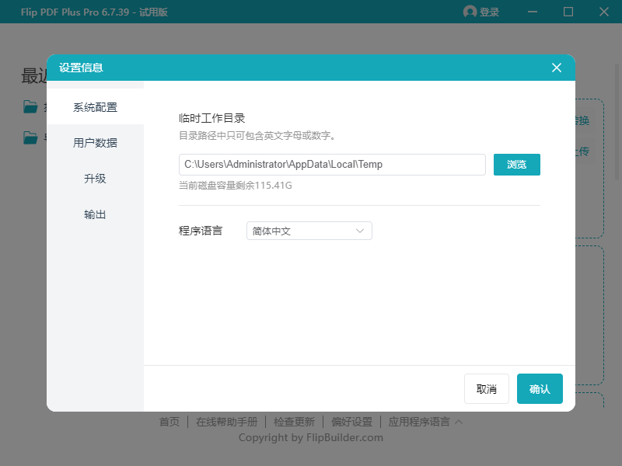Click the FlipBuilder.com copyright text
Image resolution: width=622 pixels, height=466 pixels.
coord(311,437)
